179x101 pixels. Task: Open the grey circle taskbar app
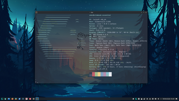(34, 99)
